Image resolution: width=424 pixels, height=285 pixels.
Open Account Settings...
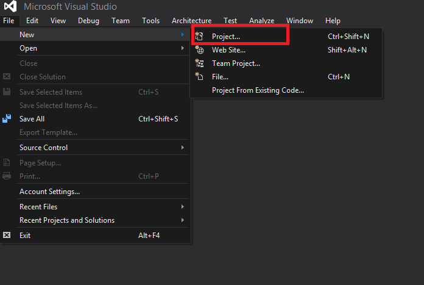point(94,192)
